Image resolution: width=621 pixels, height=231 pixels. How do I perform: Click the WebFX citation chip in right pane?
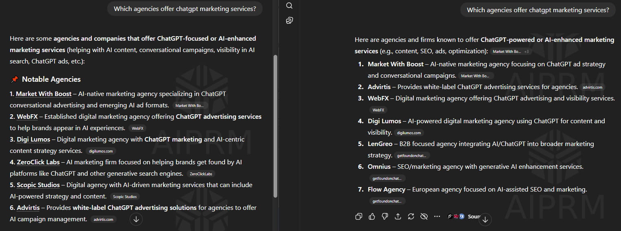point(378,110)
